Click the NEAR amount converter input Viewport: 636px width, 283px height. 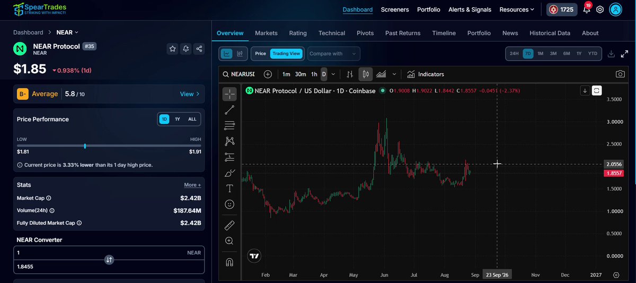pyautogui.click(x=109, y=253)
